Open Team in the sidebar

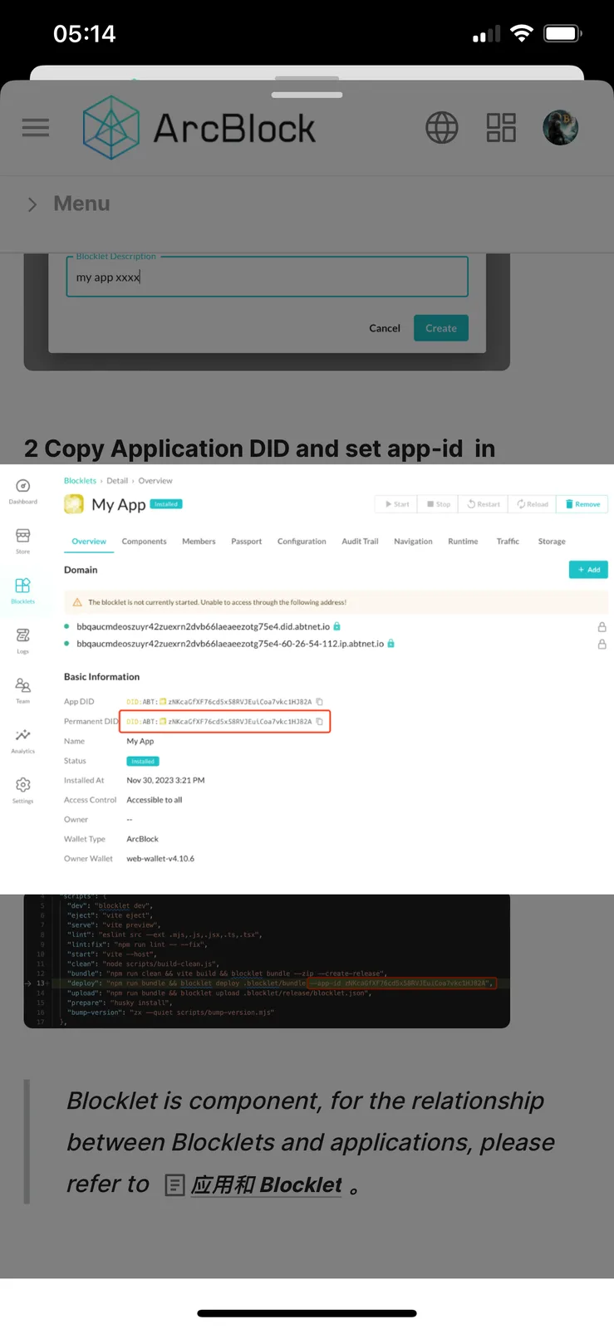(23, 690)
